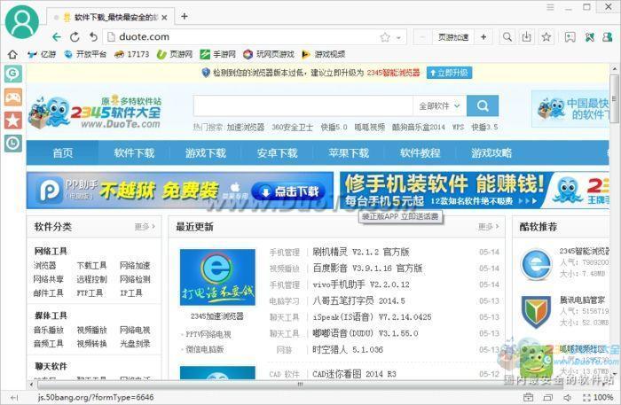The image size is (621, 405).
Task: Click the home icon in bookmarks bar
Action: [x=12, y=54]
